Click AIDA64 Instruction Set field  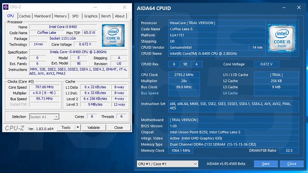233,106
